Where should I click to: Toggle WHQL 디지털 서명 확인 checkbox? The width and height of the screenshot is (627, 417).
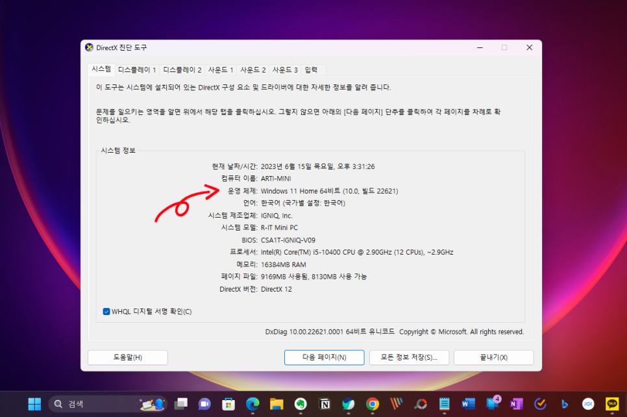pos(106,311)
